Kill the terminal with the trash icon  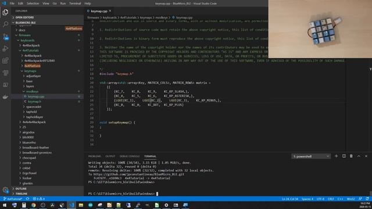351,156
